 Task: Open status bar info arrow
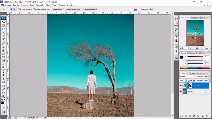coord(46,118)
